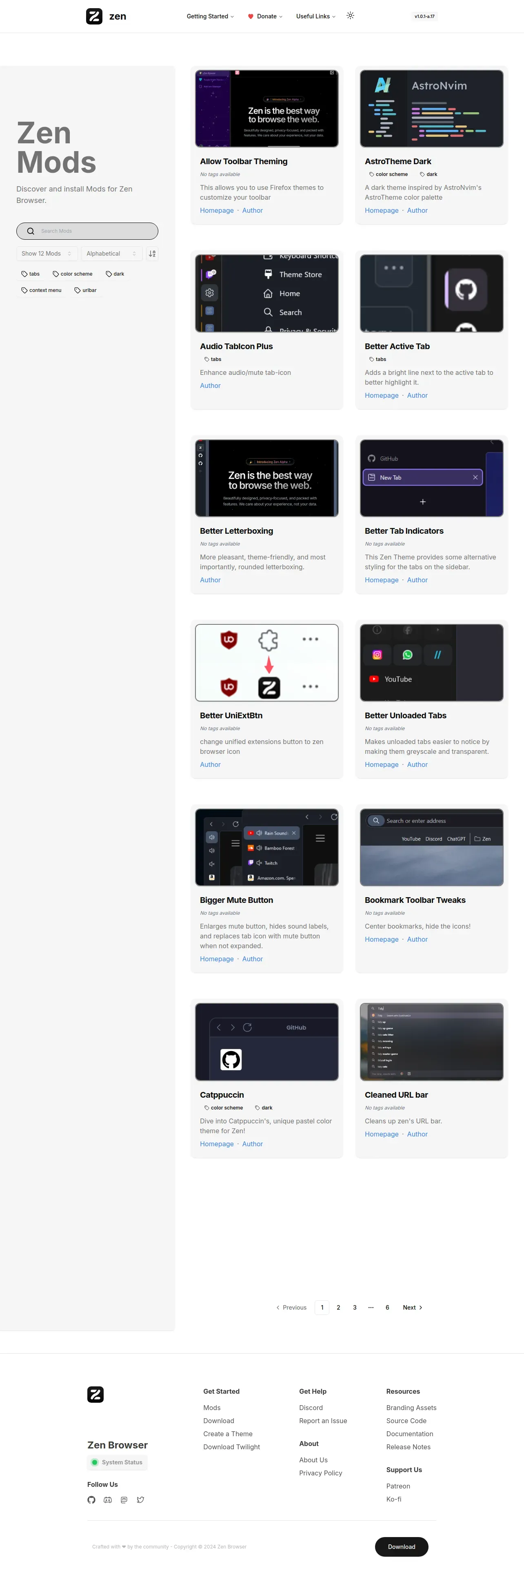Open Author link for AstroTheme Dark
This screenshot has width=524, height=1573.
(x=417, y=210)
